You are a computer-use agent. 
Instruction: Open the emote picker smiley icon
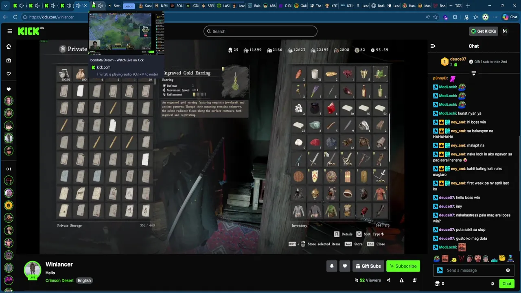pyautogui.click(x=508, y=270)
